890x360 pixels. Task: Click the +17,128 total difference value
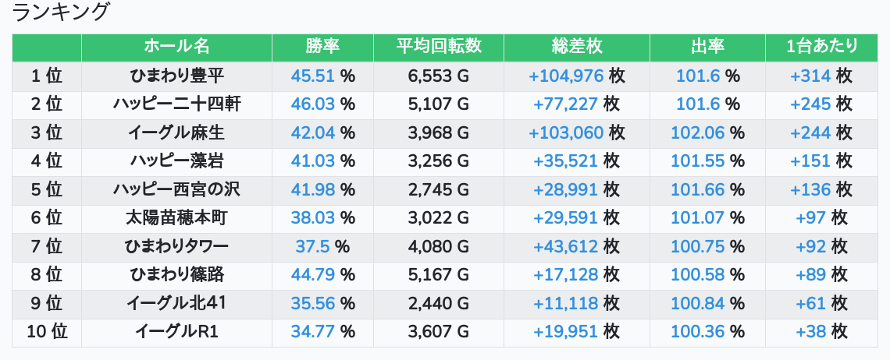click(565, 275)
